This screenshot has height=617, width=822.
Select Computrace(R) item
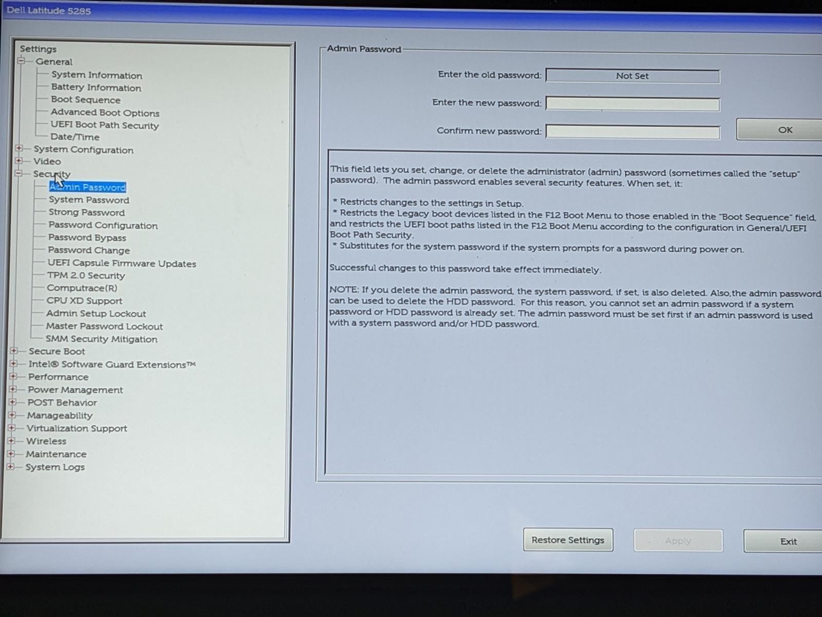[82, 288]
